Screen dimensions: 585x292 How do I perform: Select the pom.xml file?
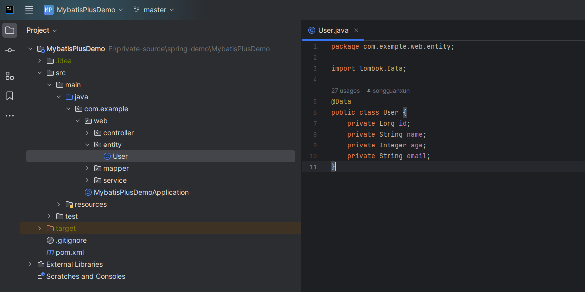coord(70,252)
